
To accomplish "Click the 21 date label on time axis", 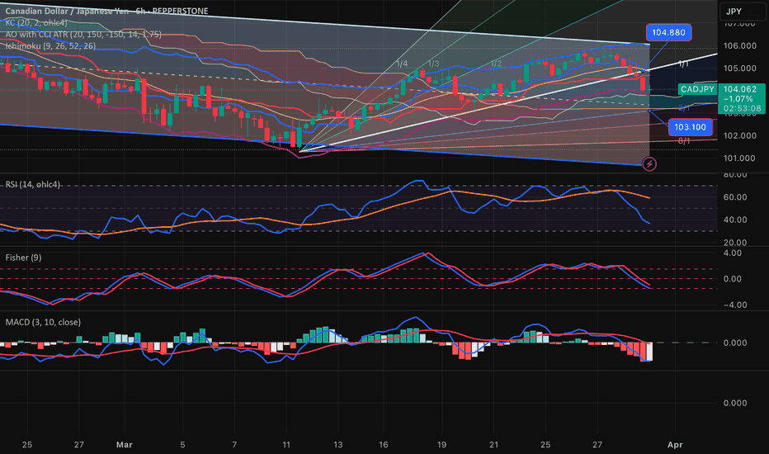I will (493, 445).
